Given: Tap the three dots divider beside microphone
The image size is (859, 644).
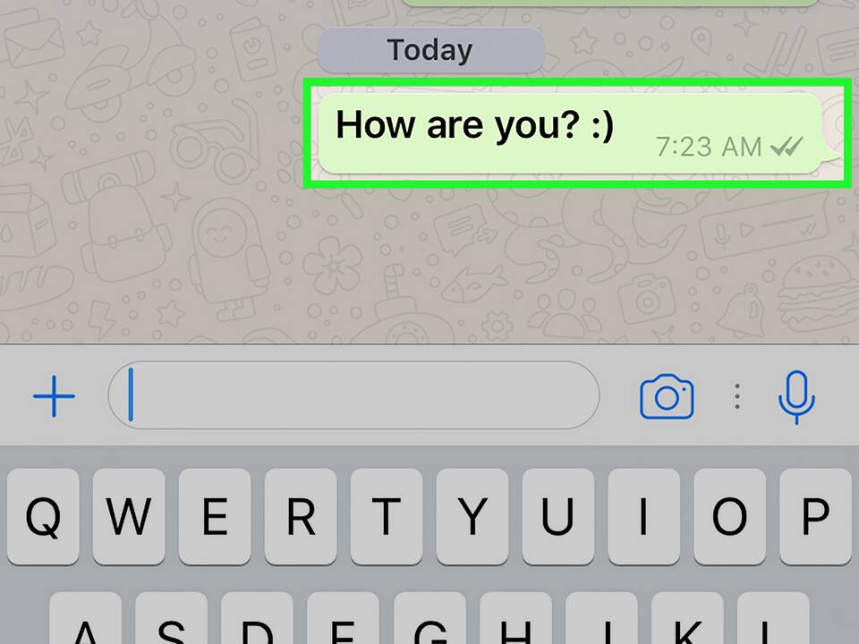Looking at the screenshot, I should pos(737,396).
